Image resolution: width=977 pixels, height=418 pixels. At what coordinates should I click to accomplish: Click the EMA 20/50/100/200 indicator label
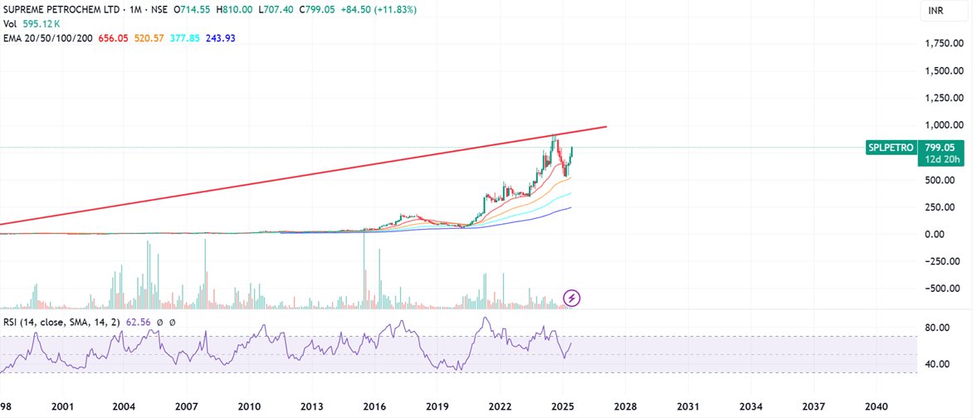click(49, 38)
